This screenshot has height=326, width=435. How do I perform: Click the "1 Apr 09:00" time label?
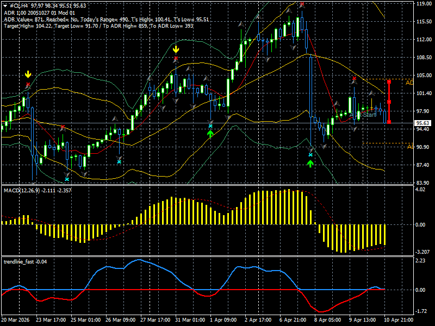coord(223,320)
